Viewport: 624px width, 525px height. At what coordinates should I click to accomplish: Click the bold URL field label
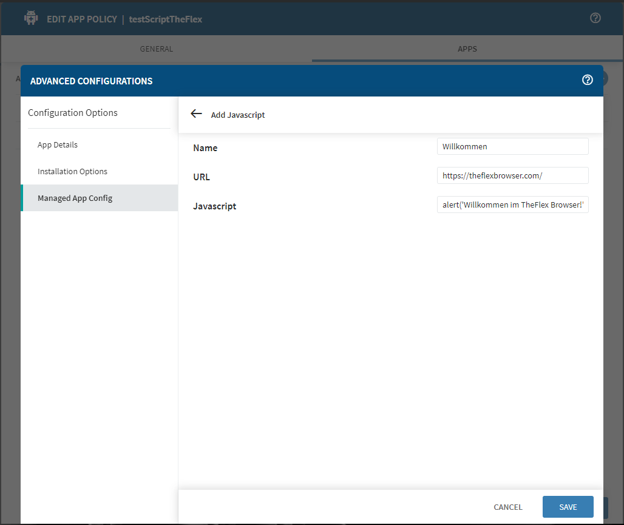202,177
